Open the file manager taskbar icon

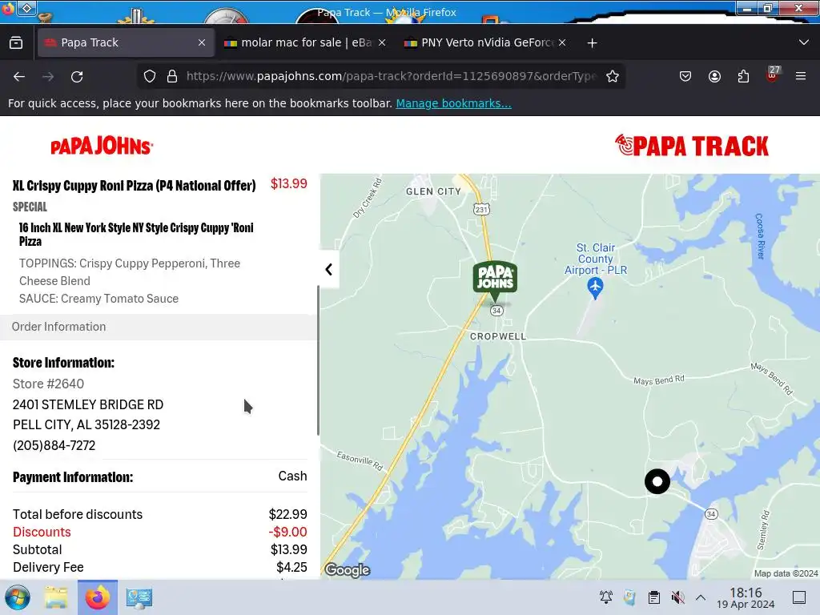[56, 597]
